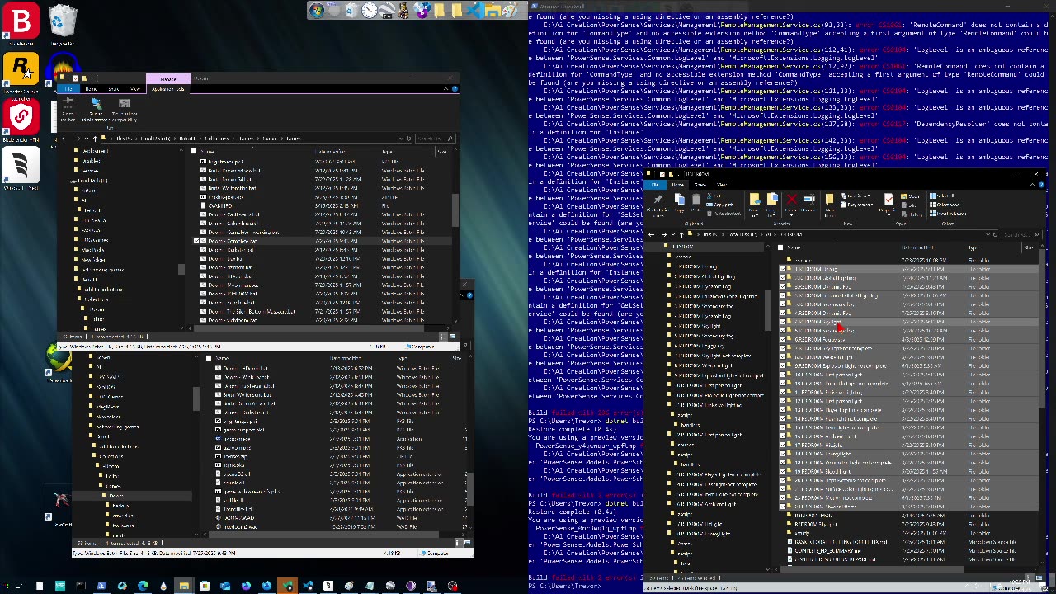This screenshot has height=594, width=1056.
Task: Open recent locations dropdown in Doom Explorer navigation
Action: coord(86,139)
